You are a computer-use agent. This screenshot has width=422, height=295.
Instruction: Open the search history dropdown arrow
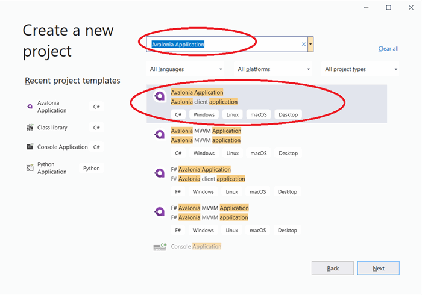point(310,44)
